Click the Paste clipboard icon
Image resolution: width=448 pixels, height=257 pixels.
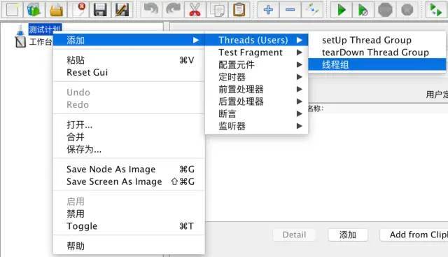pyautogui.click(x=239, y=10)
